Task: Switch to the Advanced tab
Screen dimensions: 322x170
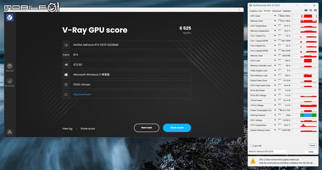Action: click(277, 11)
